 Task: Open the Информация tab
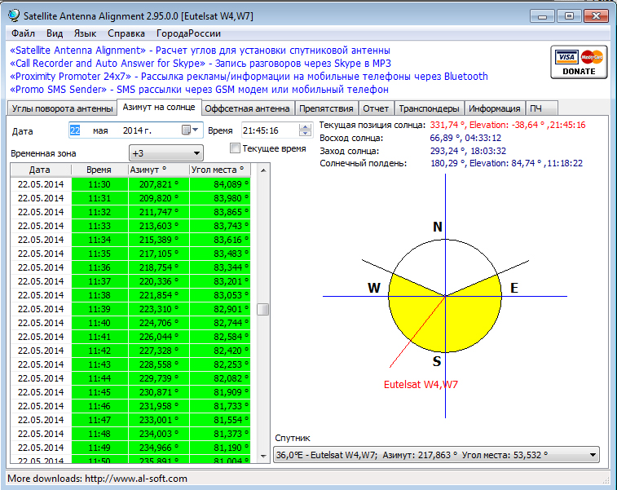pos(494,108)
